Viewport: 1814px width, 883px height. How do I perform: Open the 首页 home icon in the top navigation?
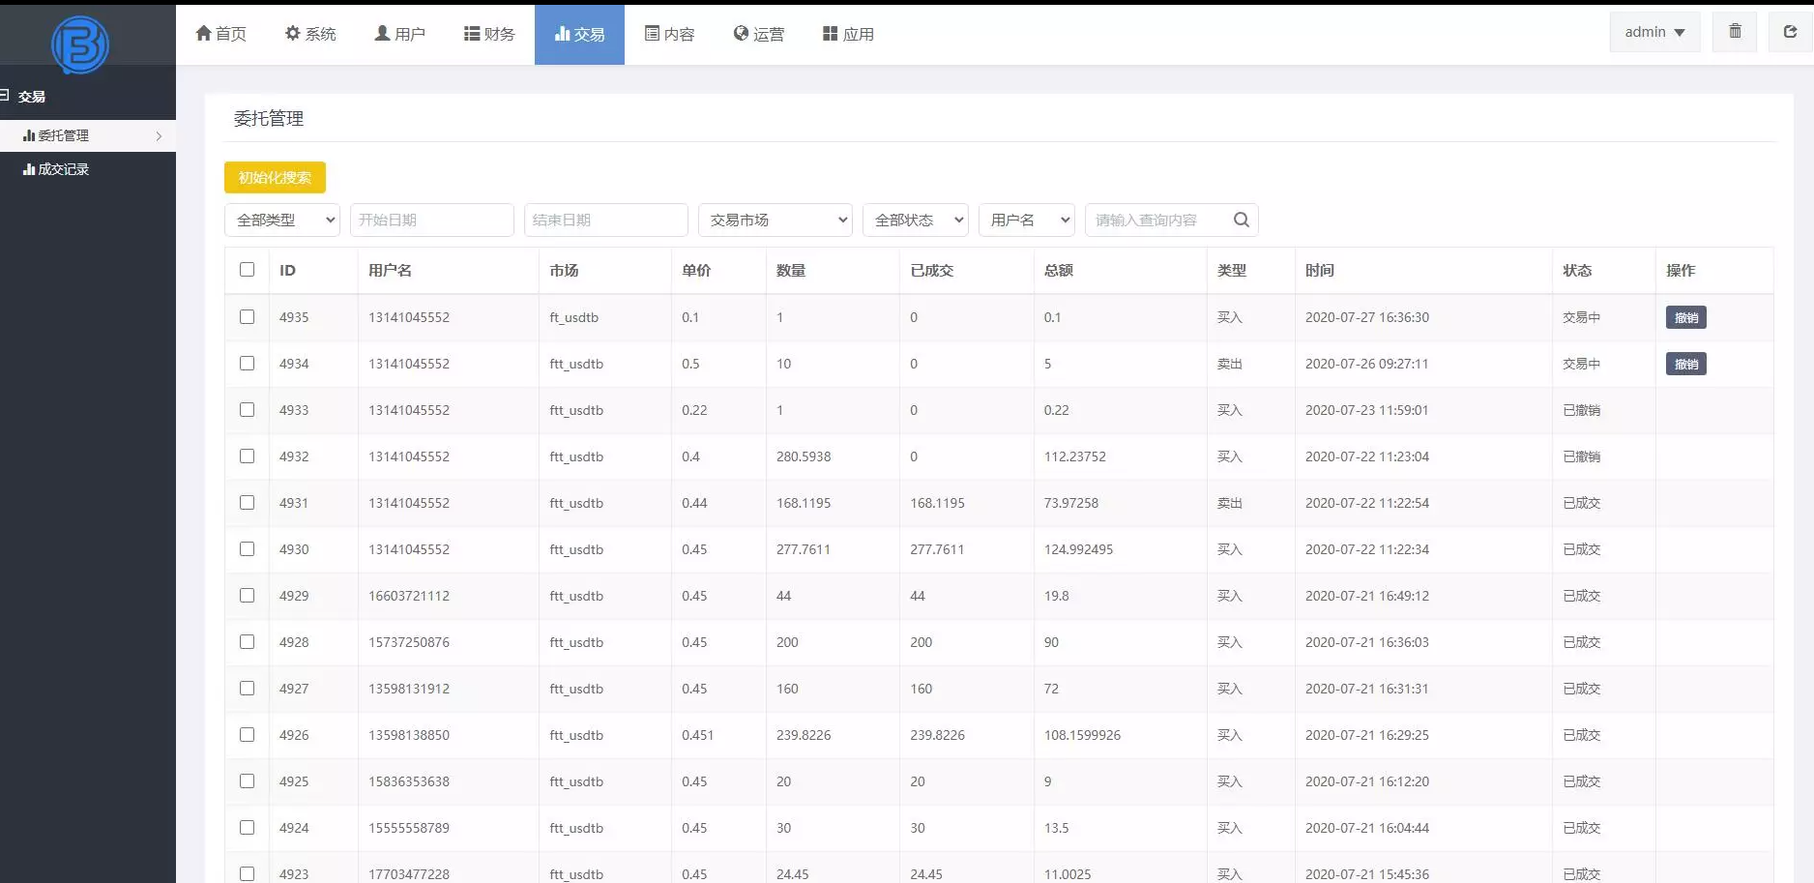tap(203, 32)
